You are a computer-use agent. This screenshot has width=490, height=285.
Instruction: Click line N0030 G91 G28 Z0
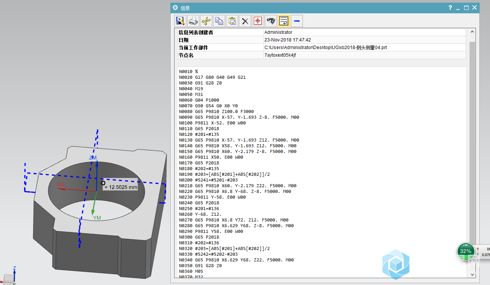(x=200, y=83)
